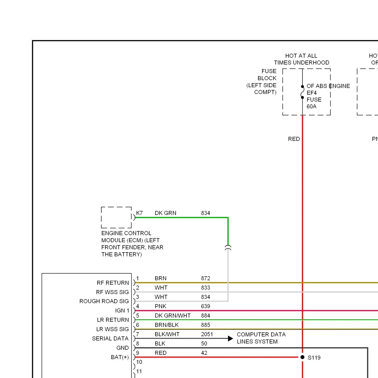Select the BAT(+) label
This screenshot has height=378, width=378.
(120, 357)
